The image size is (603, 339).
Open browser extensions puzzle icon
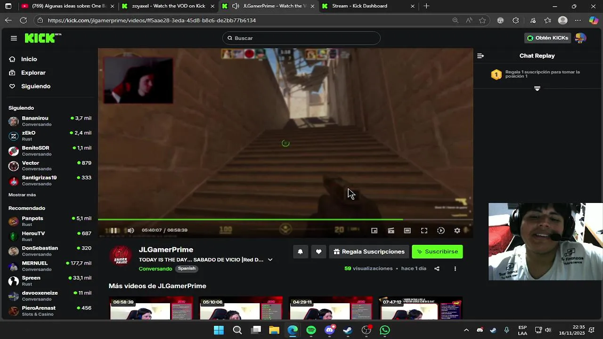coord(516,20)
